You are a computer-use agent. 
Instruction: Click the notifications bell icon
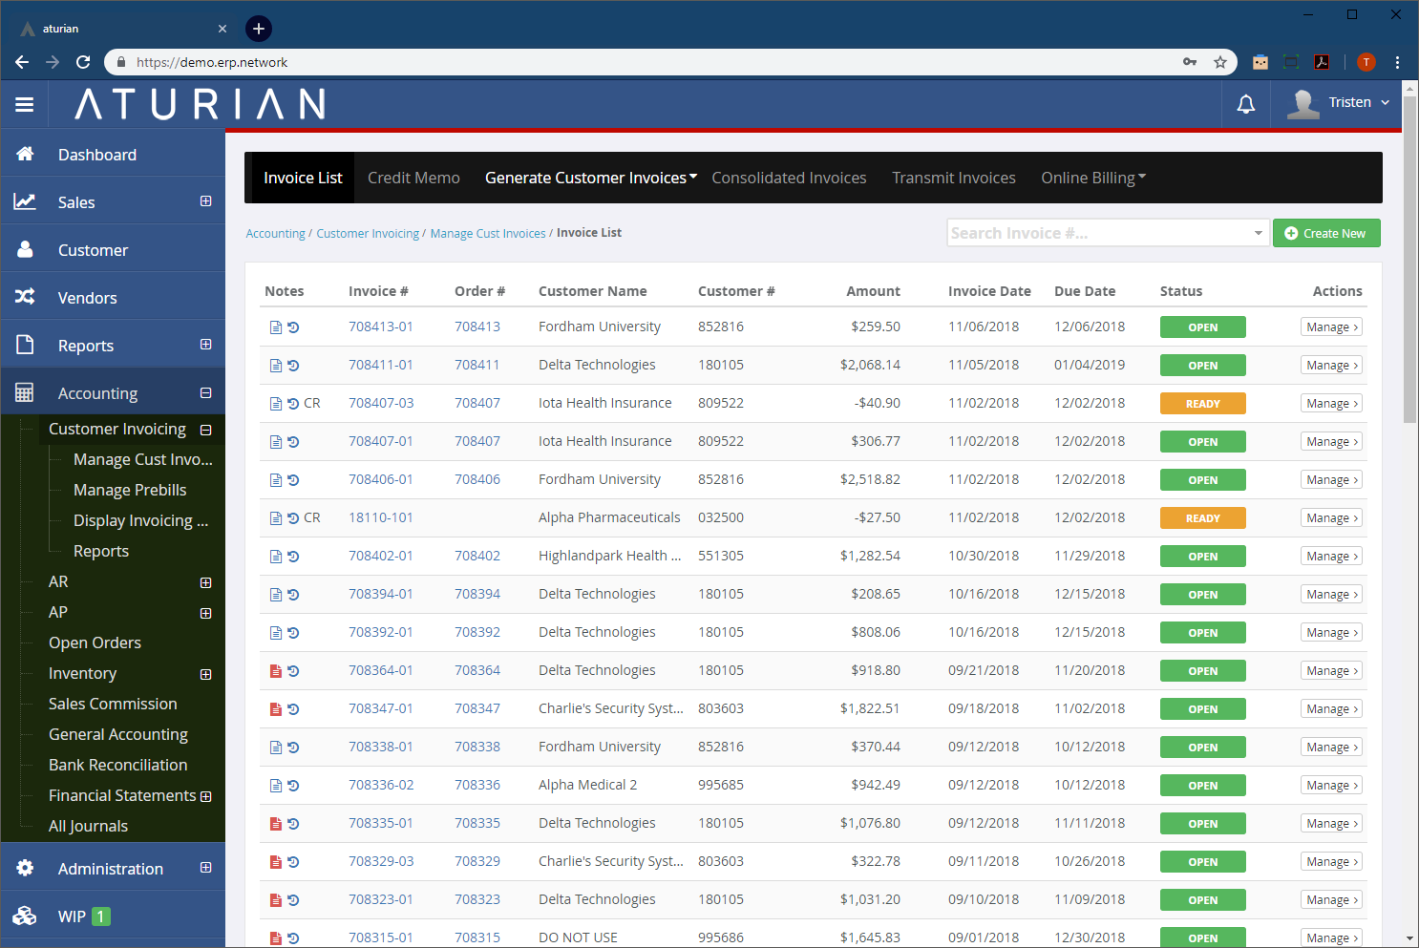click(x=1245, y=104)
